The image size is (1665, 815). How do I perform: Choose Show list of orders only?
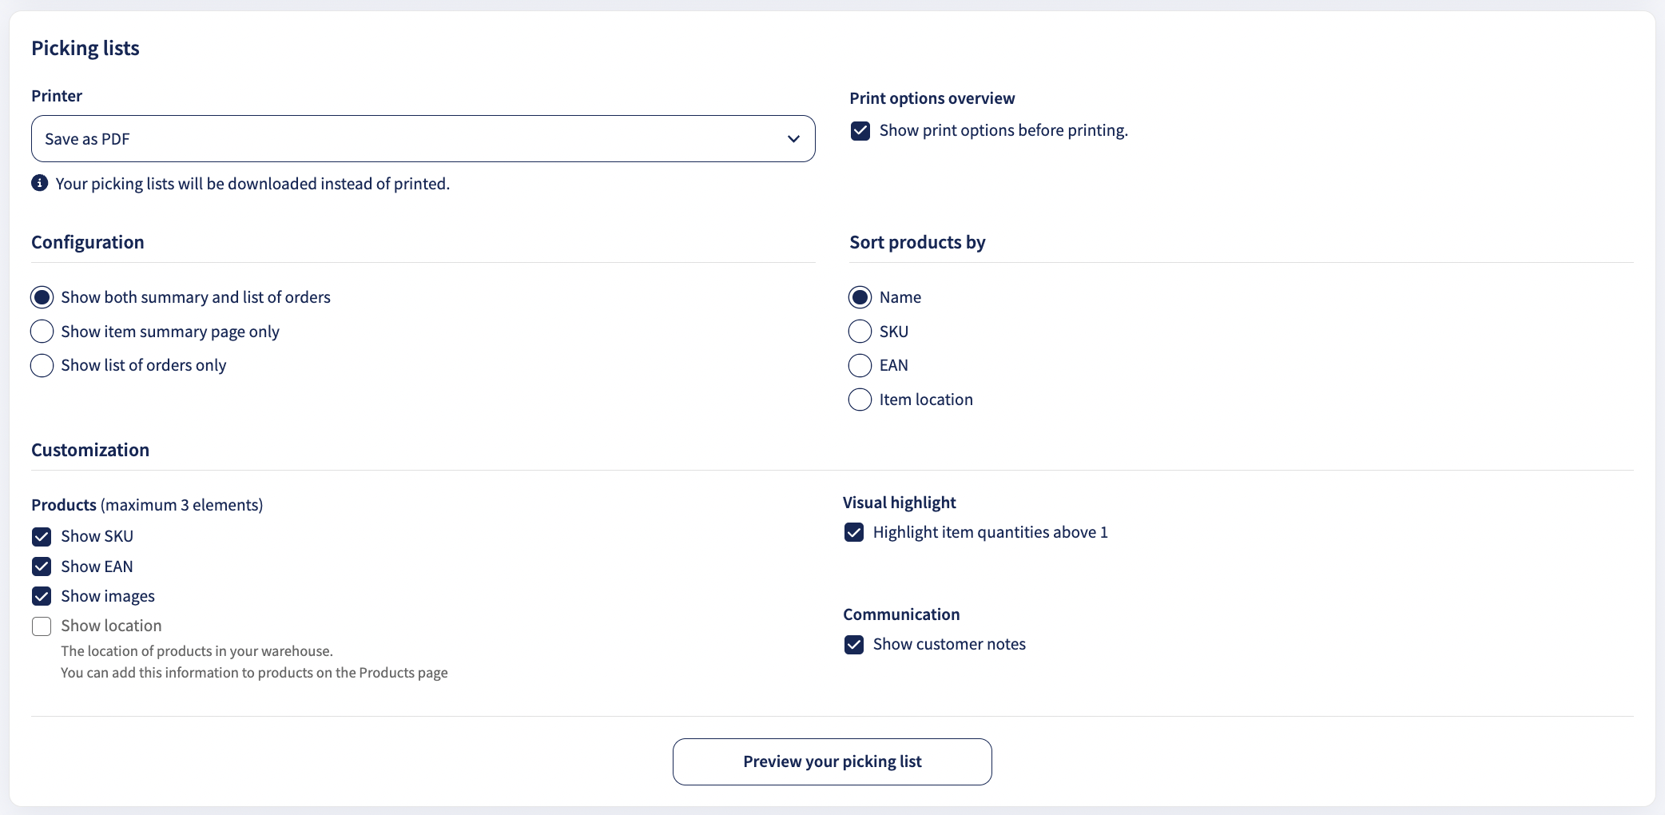42,366
